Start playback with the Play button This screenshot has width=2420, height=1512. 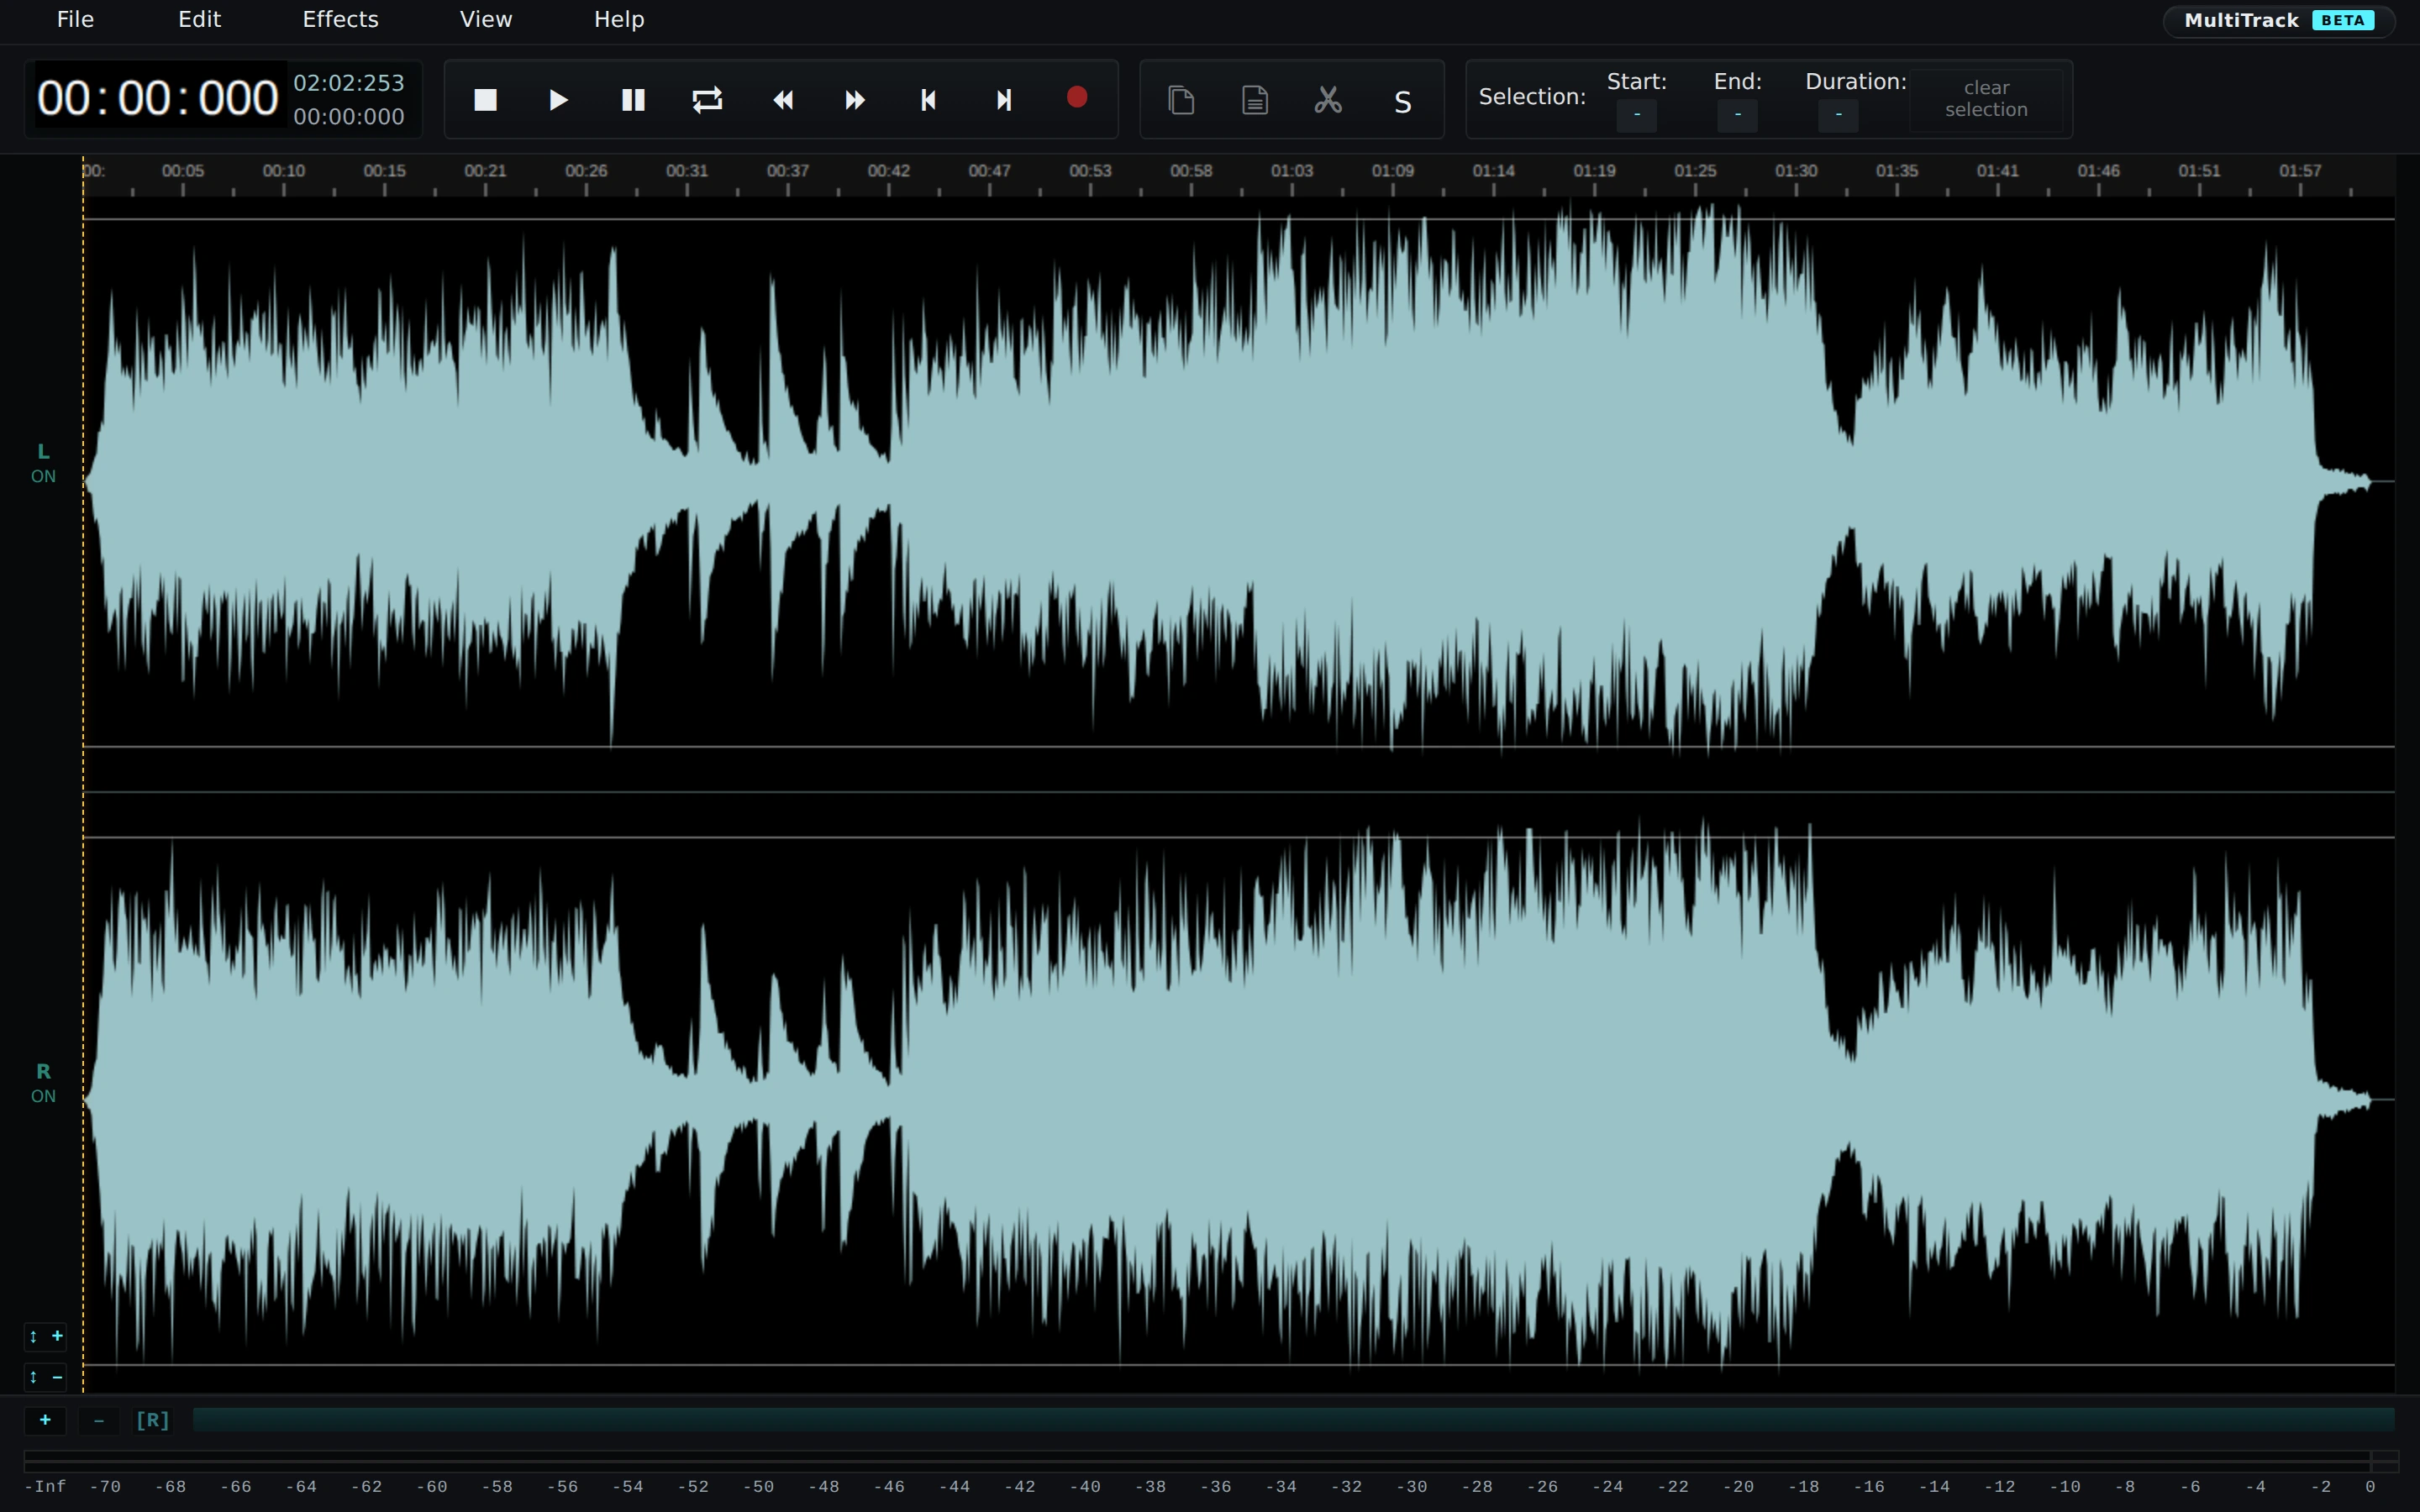point(559,100)
